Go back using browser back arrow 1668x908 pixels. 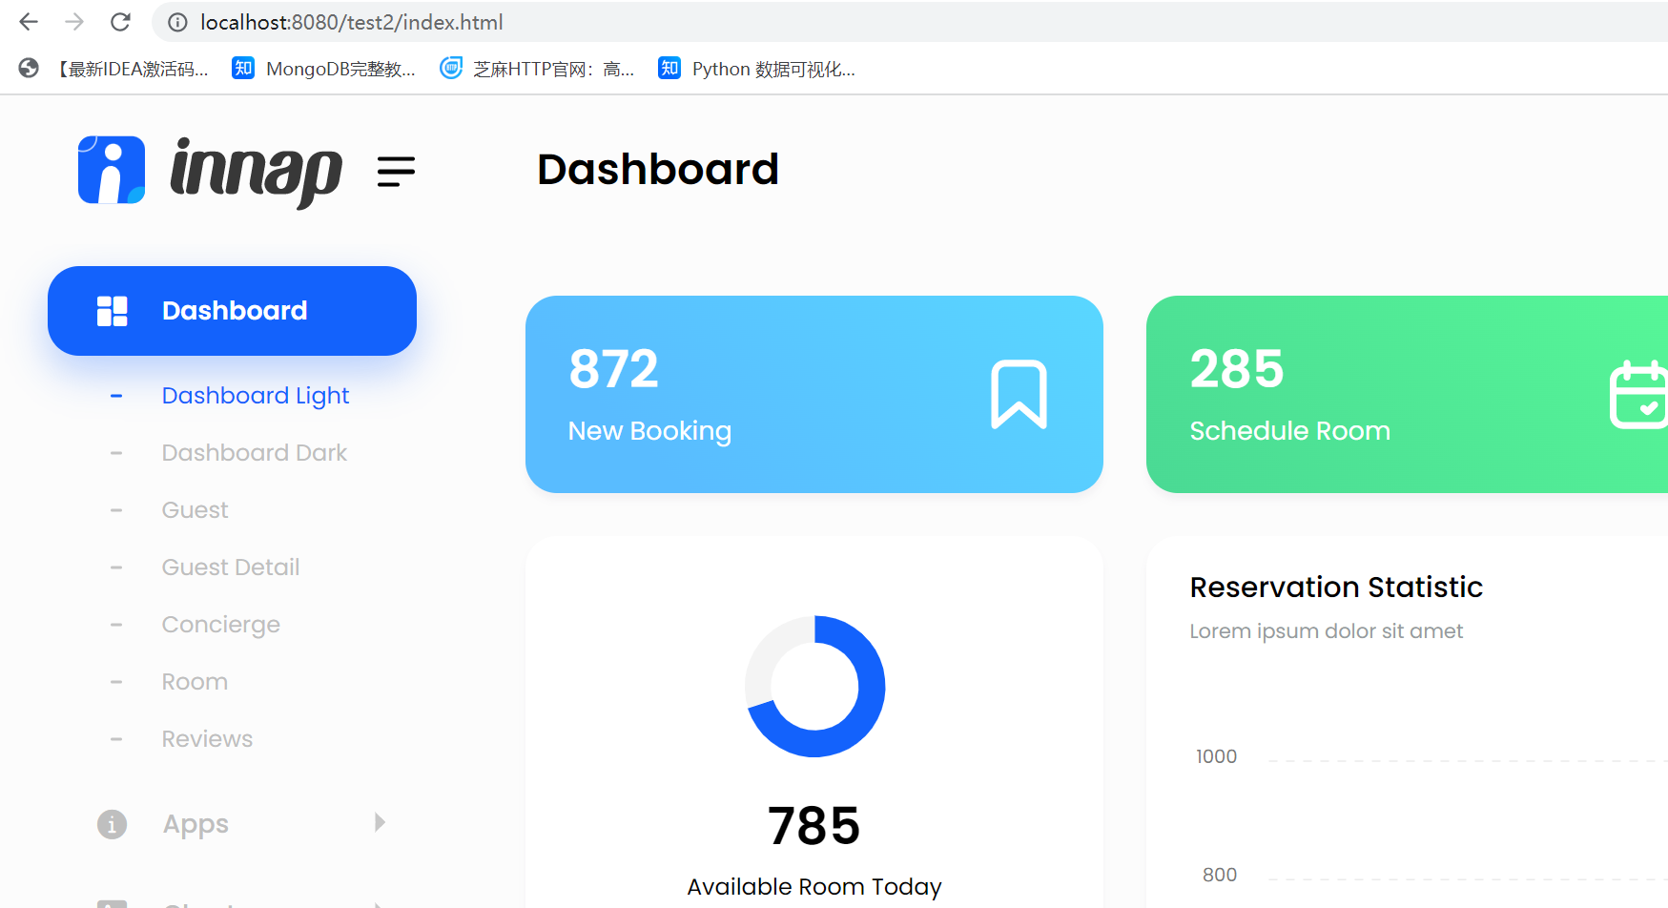point(29,22)
